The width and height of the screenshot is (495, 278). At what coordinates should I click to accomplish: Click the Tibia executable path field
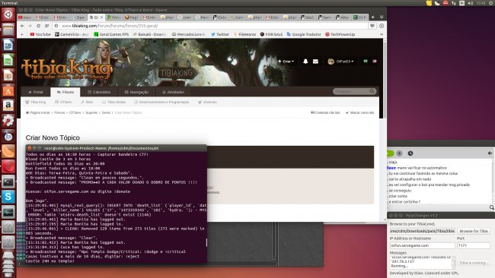coord(422,231)
